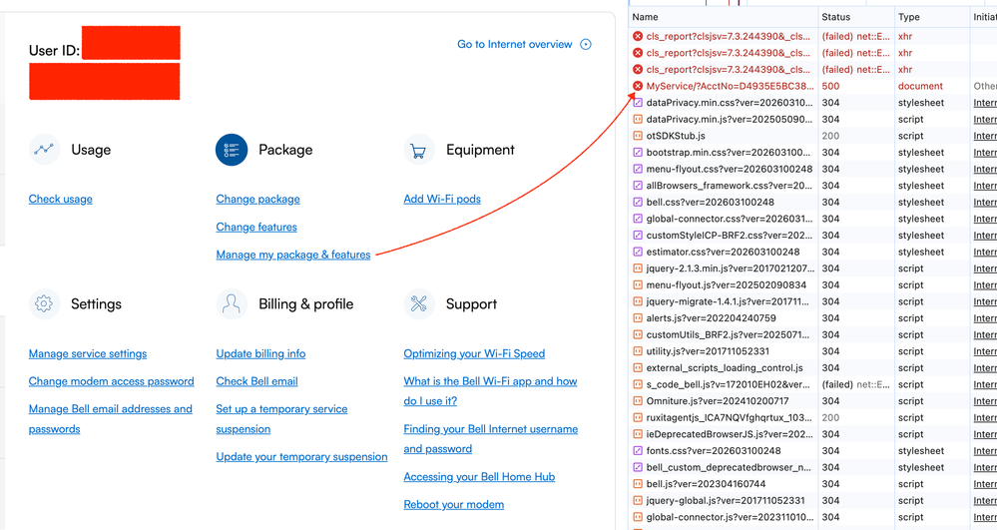This screenshot has width=997, height=530.
Task: Open Manage service settings link
Action: point(88,353)
